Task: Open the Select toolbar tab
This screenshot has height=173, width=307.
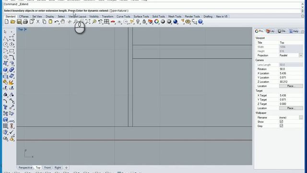Action: [61, 16]
